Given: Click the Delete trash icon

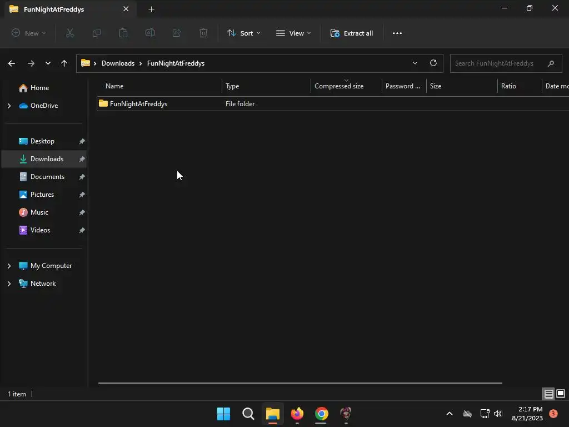Looking at the screenshot, I should 203,33.
